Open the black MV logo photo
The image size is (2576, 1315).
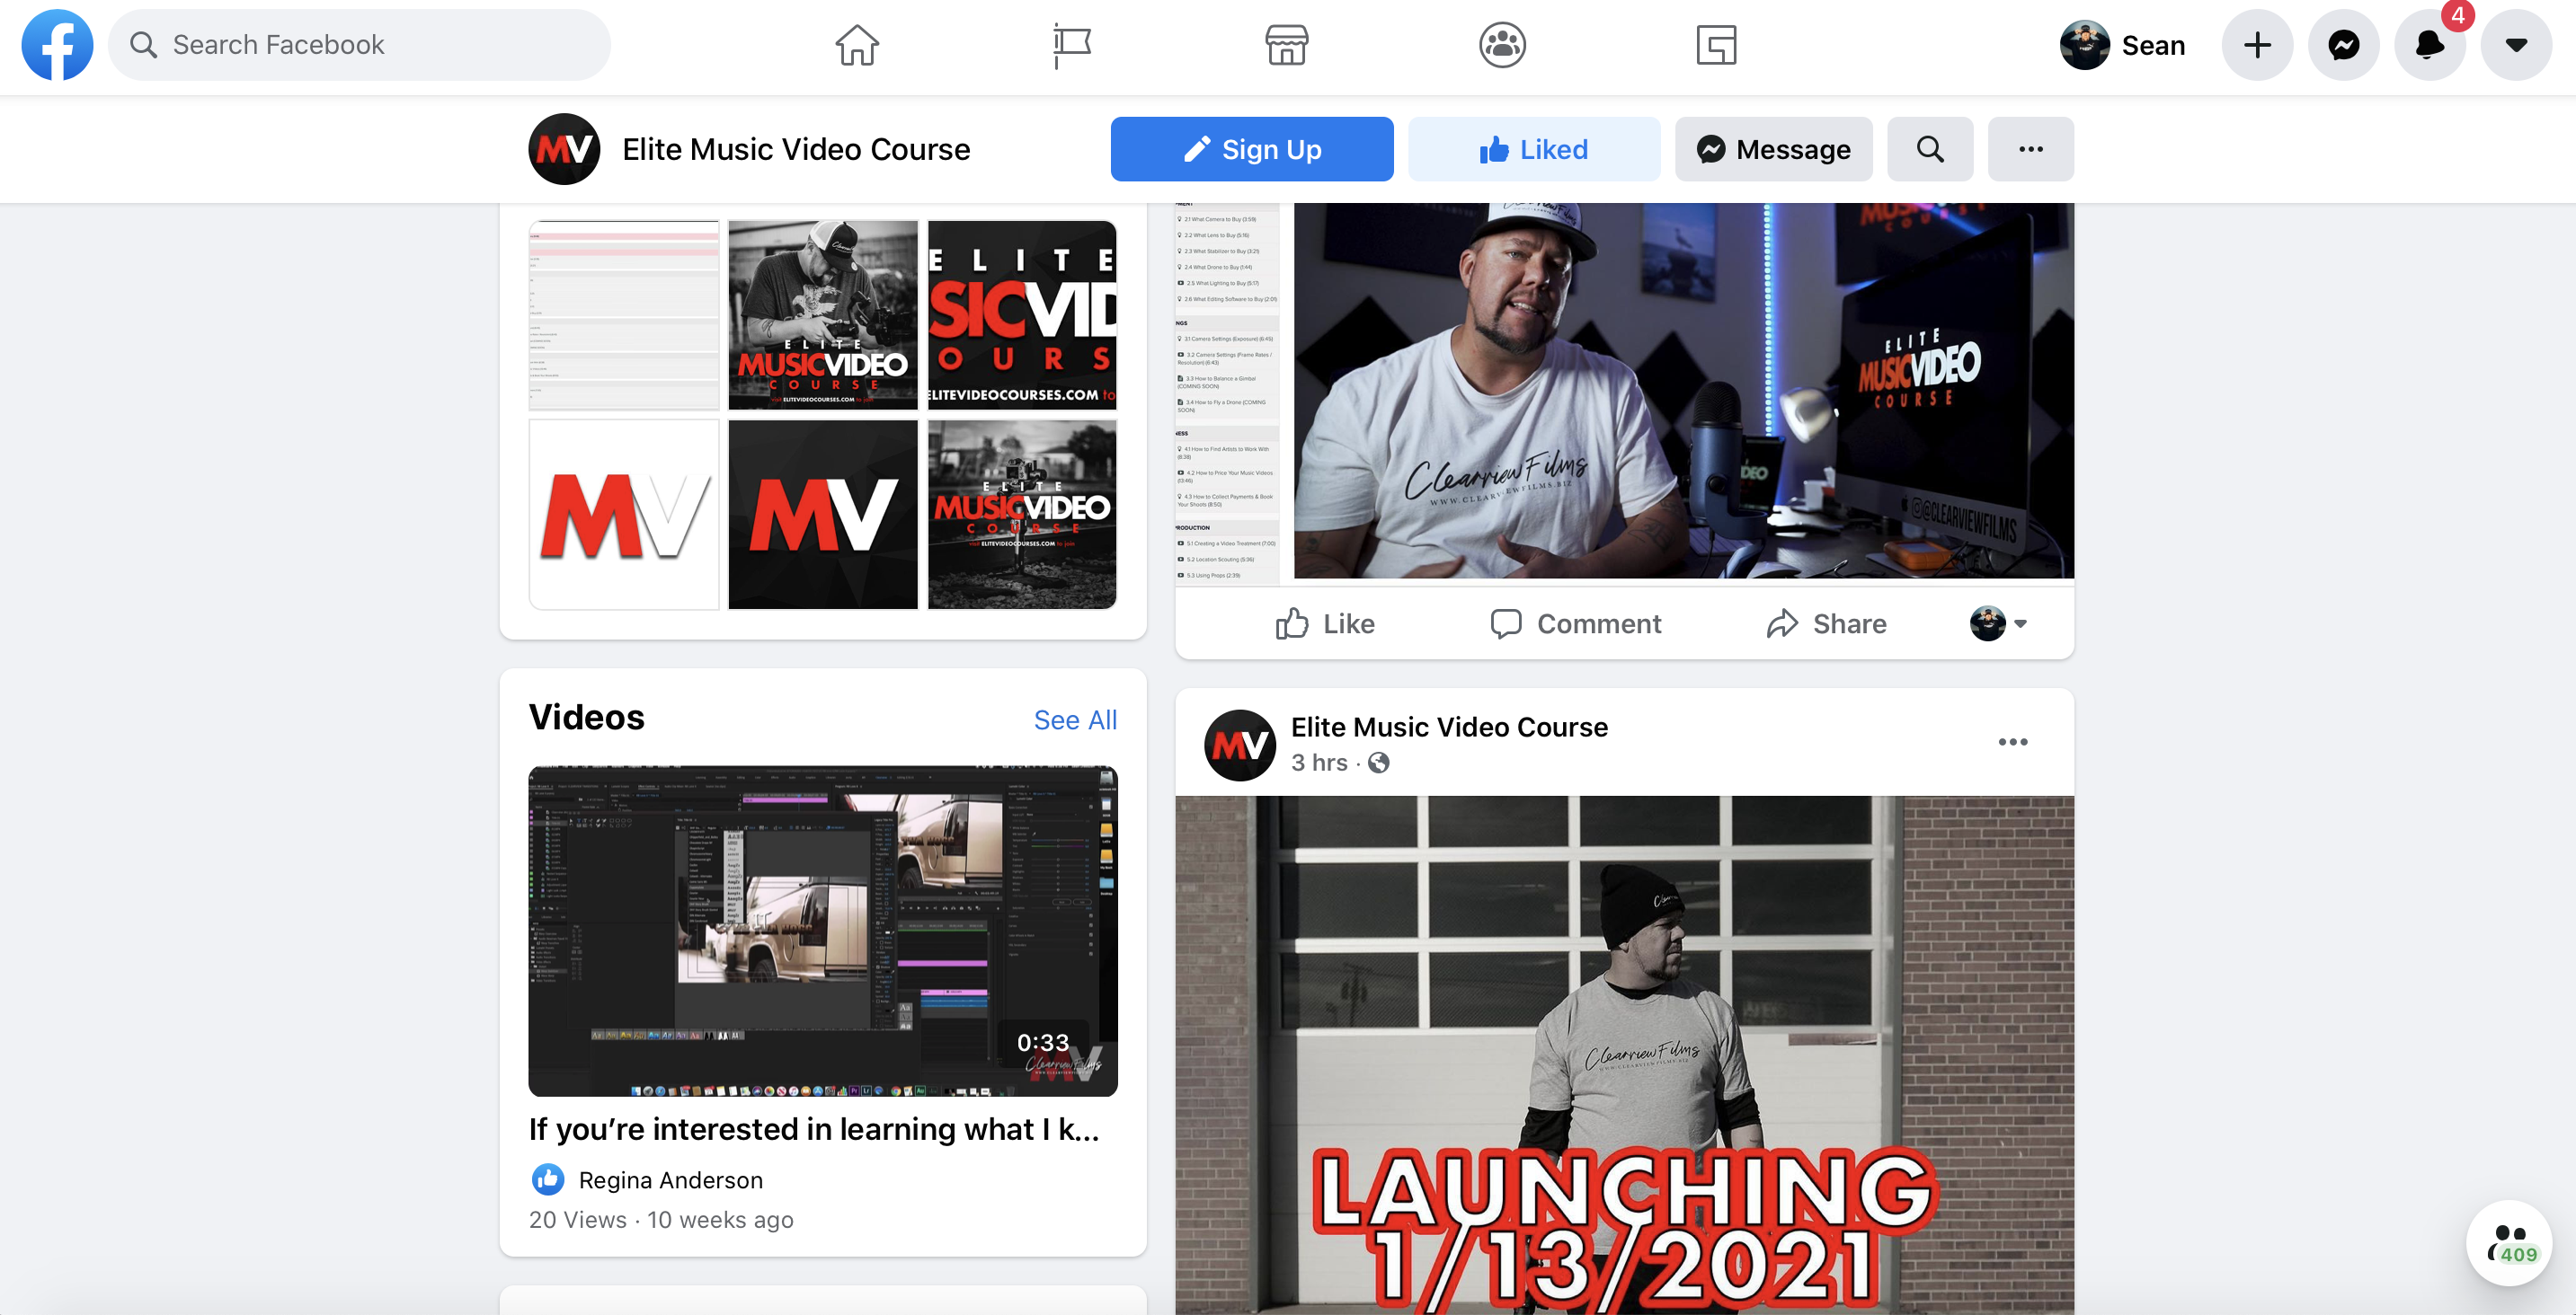823,514
